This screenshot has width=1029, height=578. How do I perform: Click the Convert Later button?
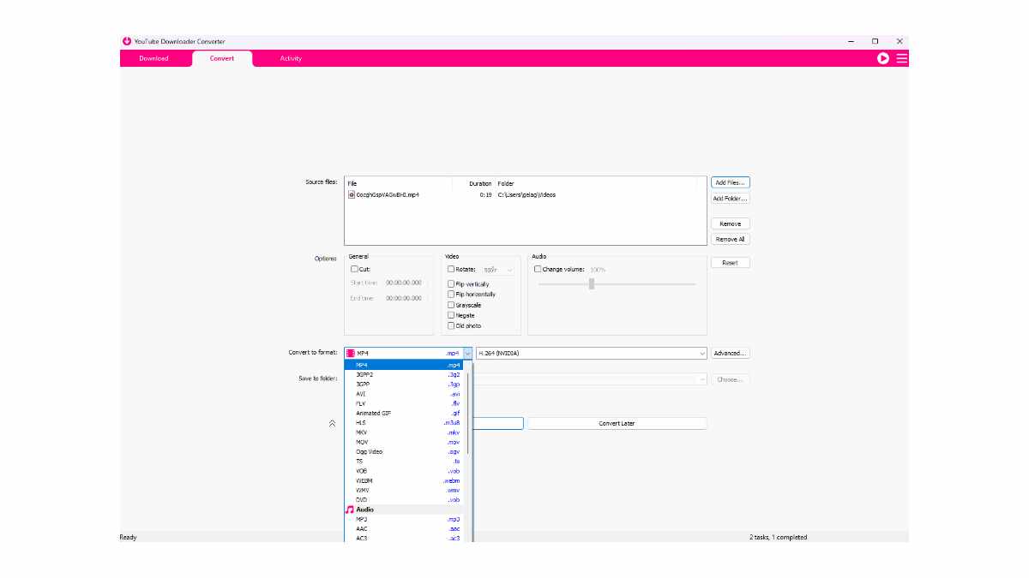coord(617,423)
